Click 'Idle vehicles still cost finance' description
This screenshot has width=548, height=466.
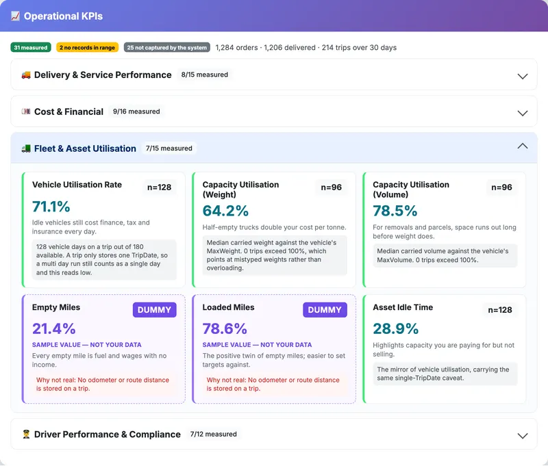click(91, 227)
